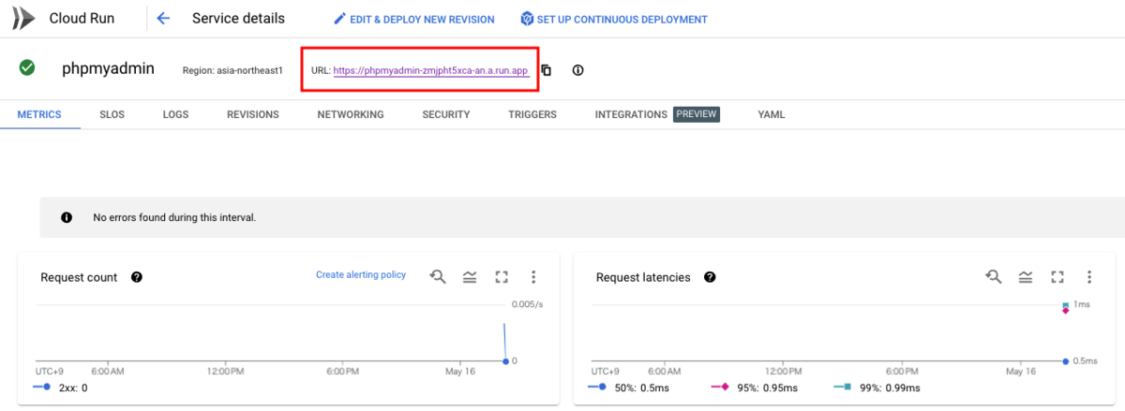
Task: Open the phpmyadmin run.app URL link
Action: (x=431, y=71)
